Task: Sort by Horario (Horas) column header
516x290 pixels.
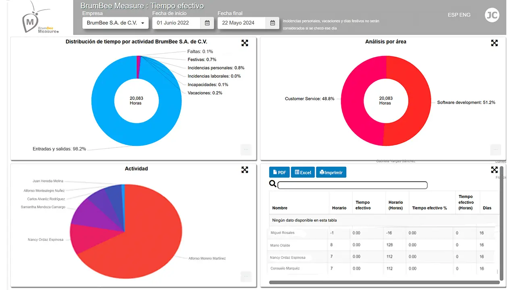Action: [x=397, y=203]
